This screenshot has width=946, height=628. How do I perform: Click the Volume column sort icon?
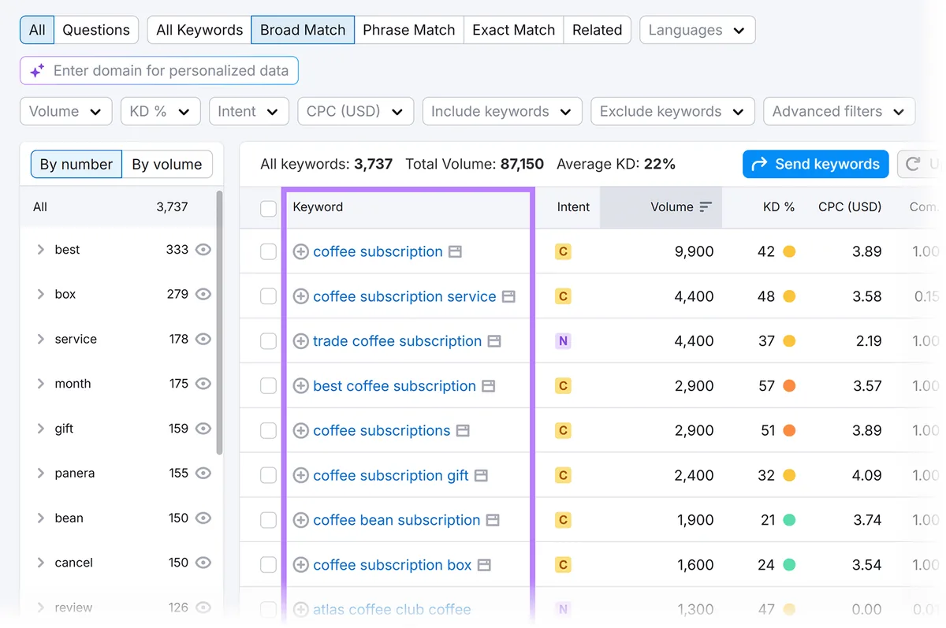pos(706,207)
